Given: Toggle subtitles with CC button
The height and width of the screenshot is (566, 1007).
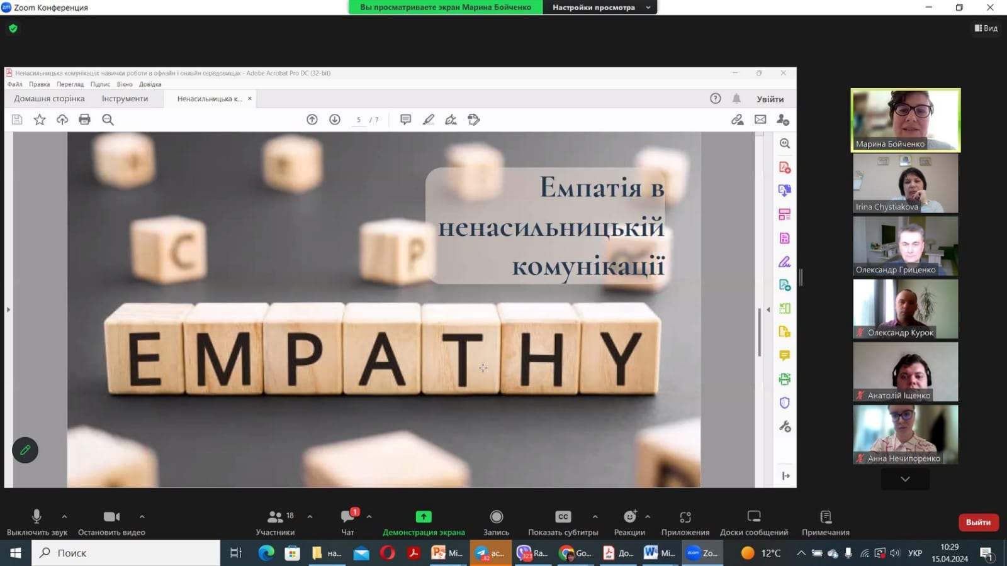Looking at the screenshot, I should [563, 517].
